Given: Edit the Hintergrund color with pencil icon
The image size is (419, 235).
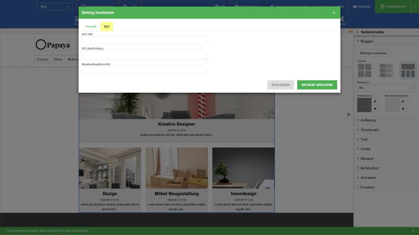Looking at the screenshot, I should (375, 102).
